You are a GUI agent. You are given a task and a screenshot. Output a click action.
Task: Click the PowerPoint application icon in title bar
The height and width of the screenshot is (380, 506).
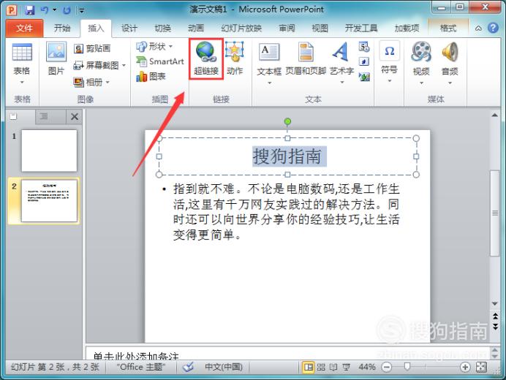tap(11, 10)
